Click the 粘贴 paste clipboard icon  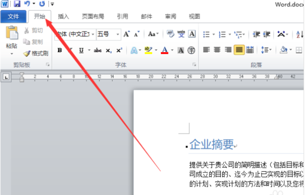(12, 32)
